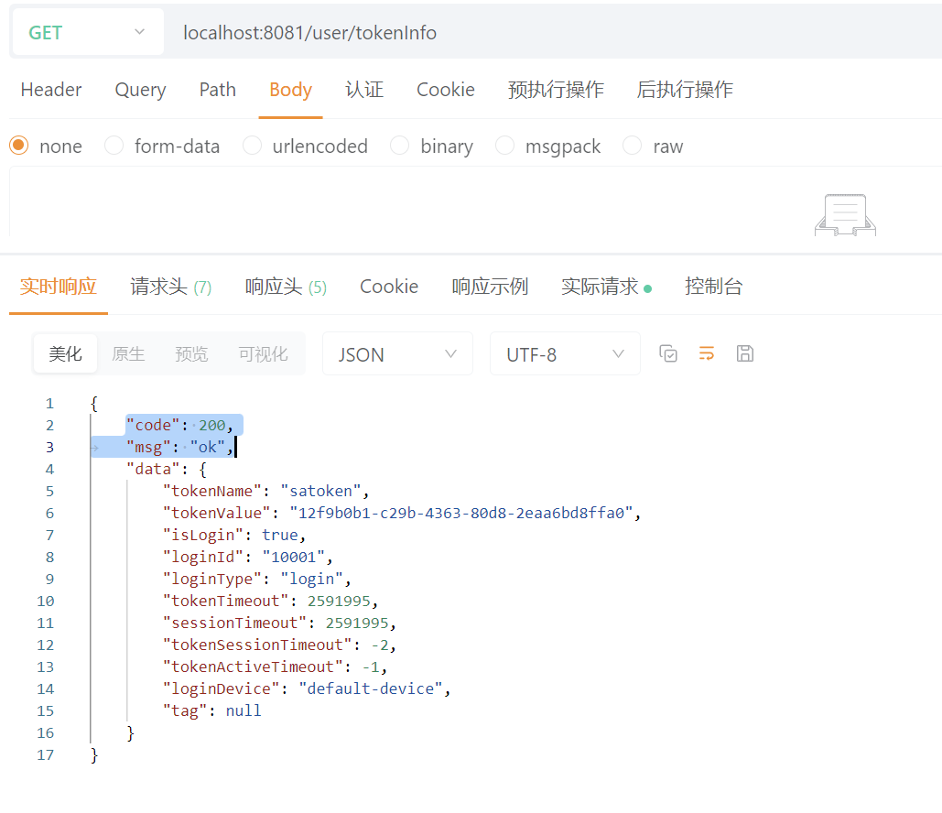Click the save response disk icon
This screenshot has width=942, height=813.
[744, 353]
